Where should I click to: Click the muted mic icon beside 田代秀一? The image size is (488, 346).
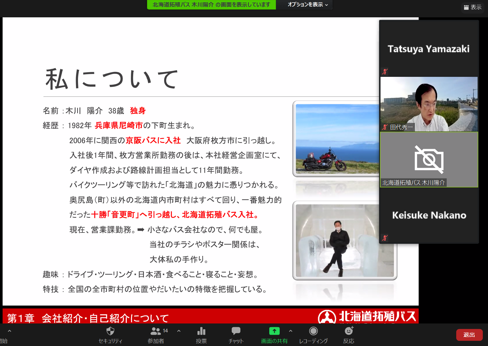(x=385, y=127)
